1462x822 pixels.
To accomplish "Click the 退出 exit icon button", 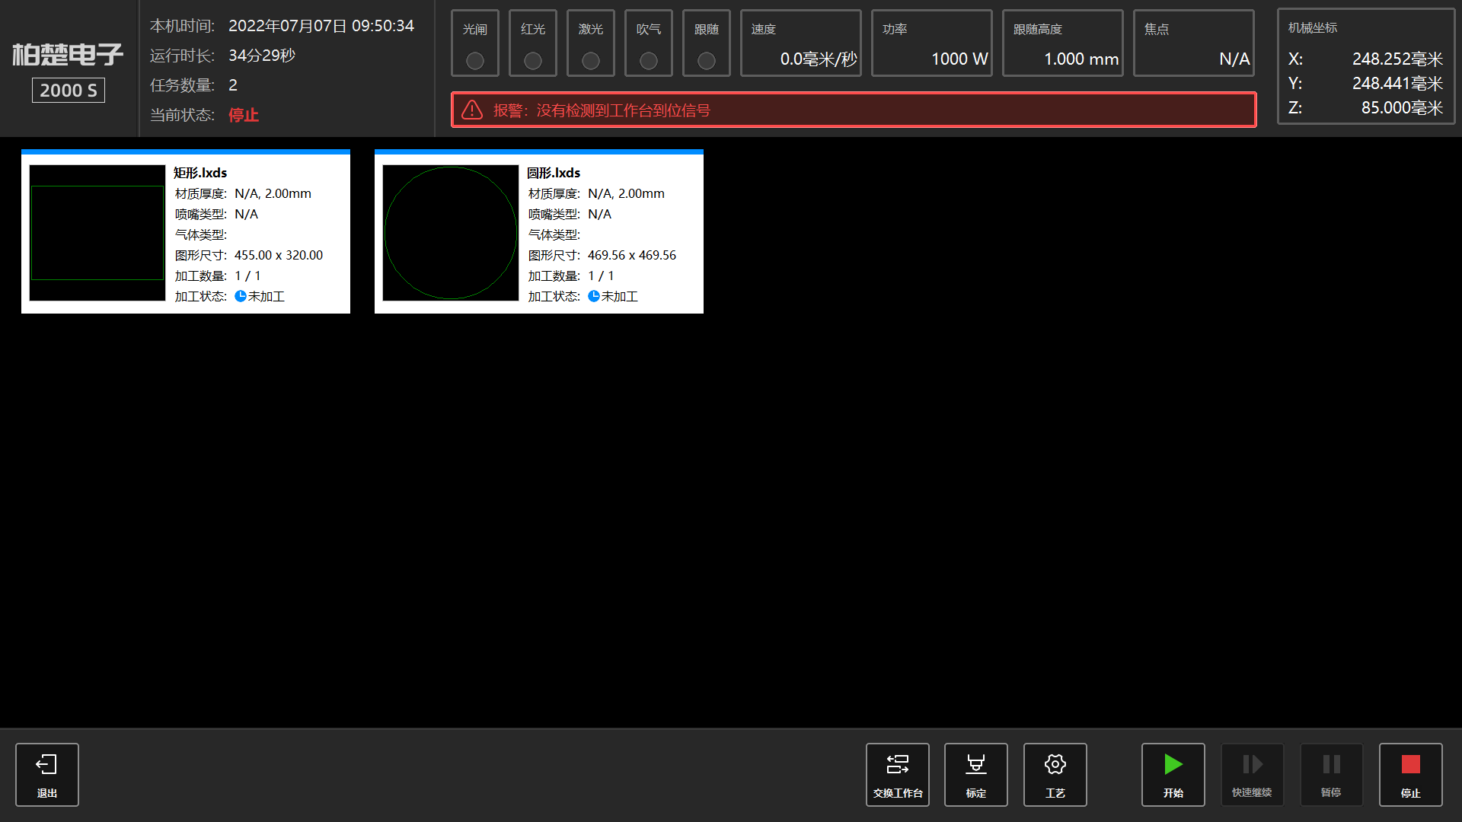I will coord(47,774).
